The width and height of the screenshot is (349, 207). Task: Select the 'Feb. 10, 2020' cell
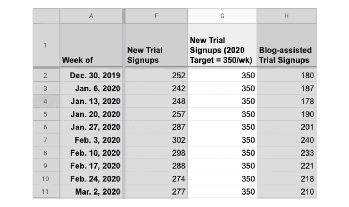(x=91, y=153)
